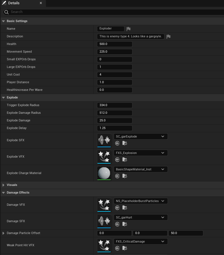This screenshot has width=224, height=255.
Task: Expand the Damage Particle Offset property
Action: point(3,233)
